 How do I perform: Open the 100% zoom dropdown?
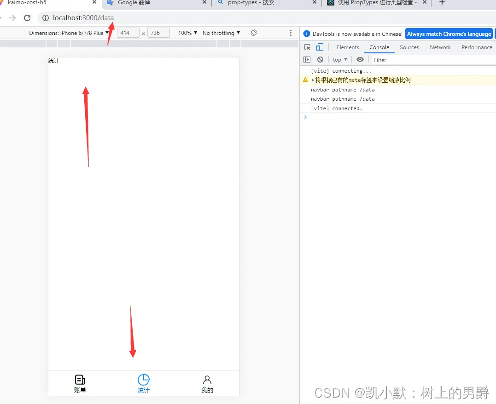coord(187,33)
